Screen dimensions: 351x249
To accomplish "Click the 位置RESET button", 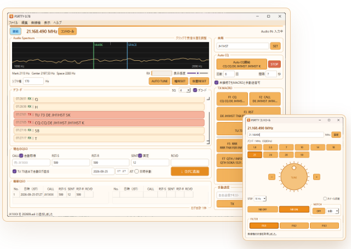I will (x=199, y=81).
